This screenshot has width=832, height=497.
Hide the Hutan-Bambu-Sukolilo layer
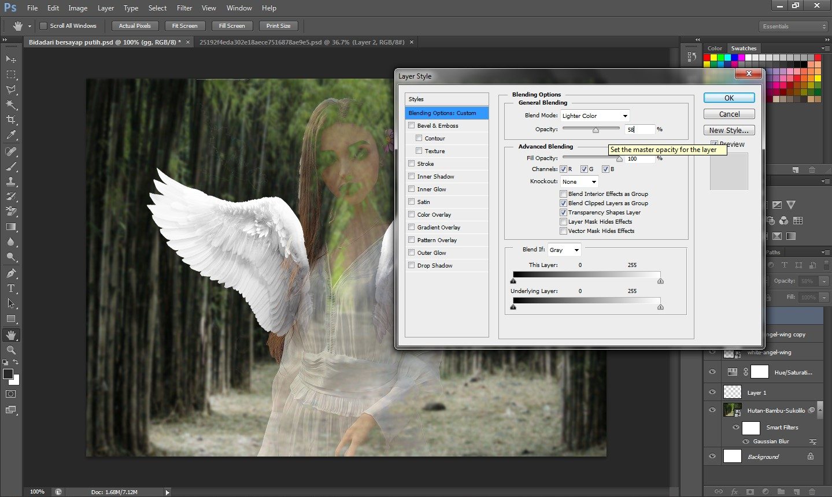pyautogui.click(x=712, y=410)
